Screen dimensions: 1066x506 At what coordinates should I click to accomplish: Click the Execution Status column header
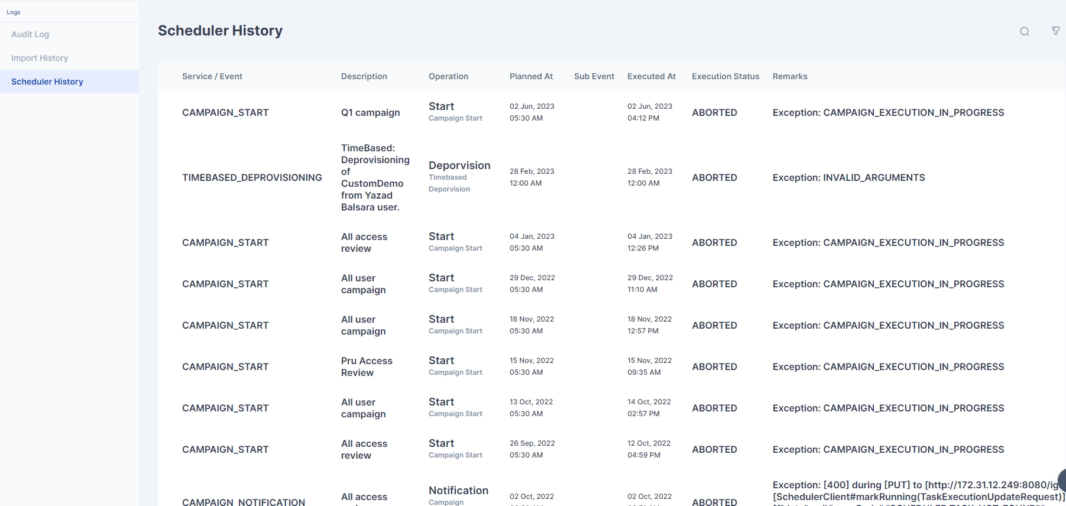[x=725, y=76]
